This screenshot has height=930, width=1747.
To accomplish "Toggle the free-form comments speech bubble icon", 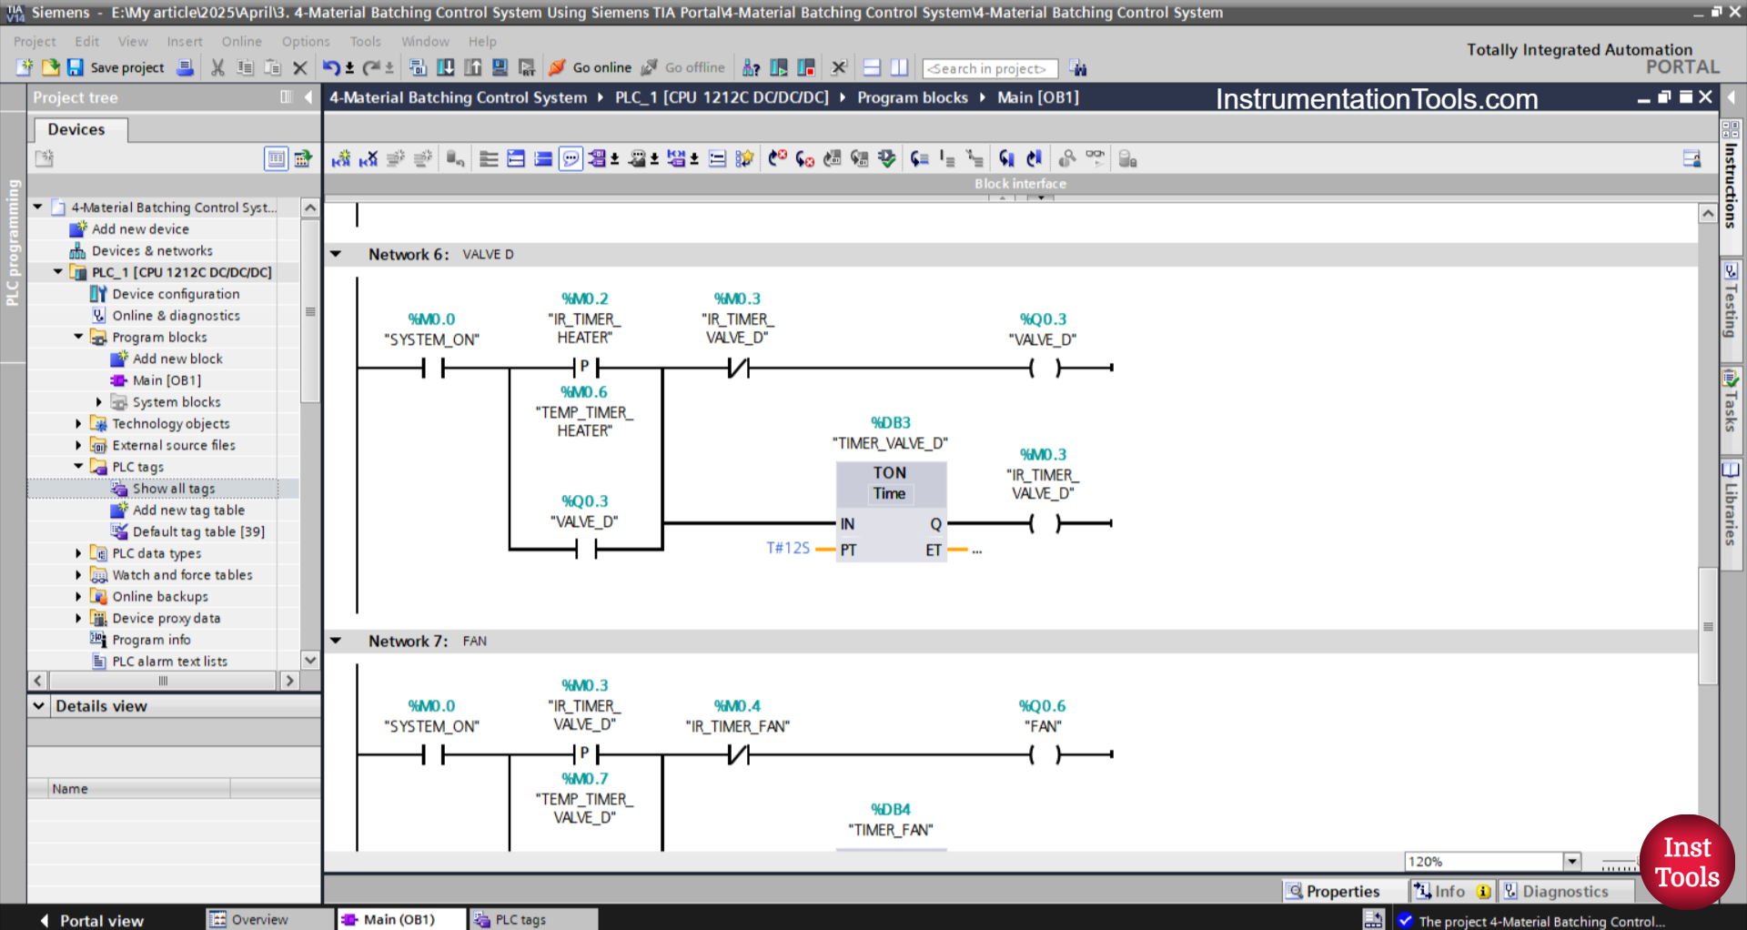I will pos(571,158).
